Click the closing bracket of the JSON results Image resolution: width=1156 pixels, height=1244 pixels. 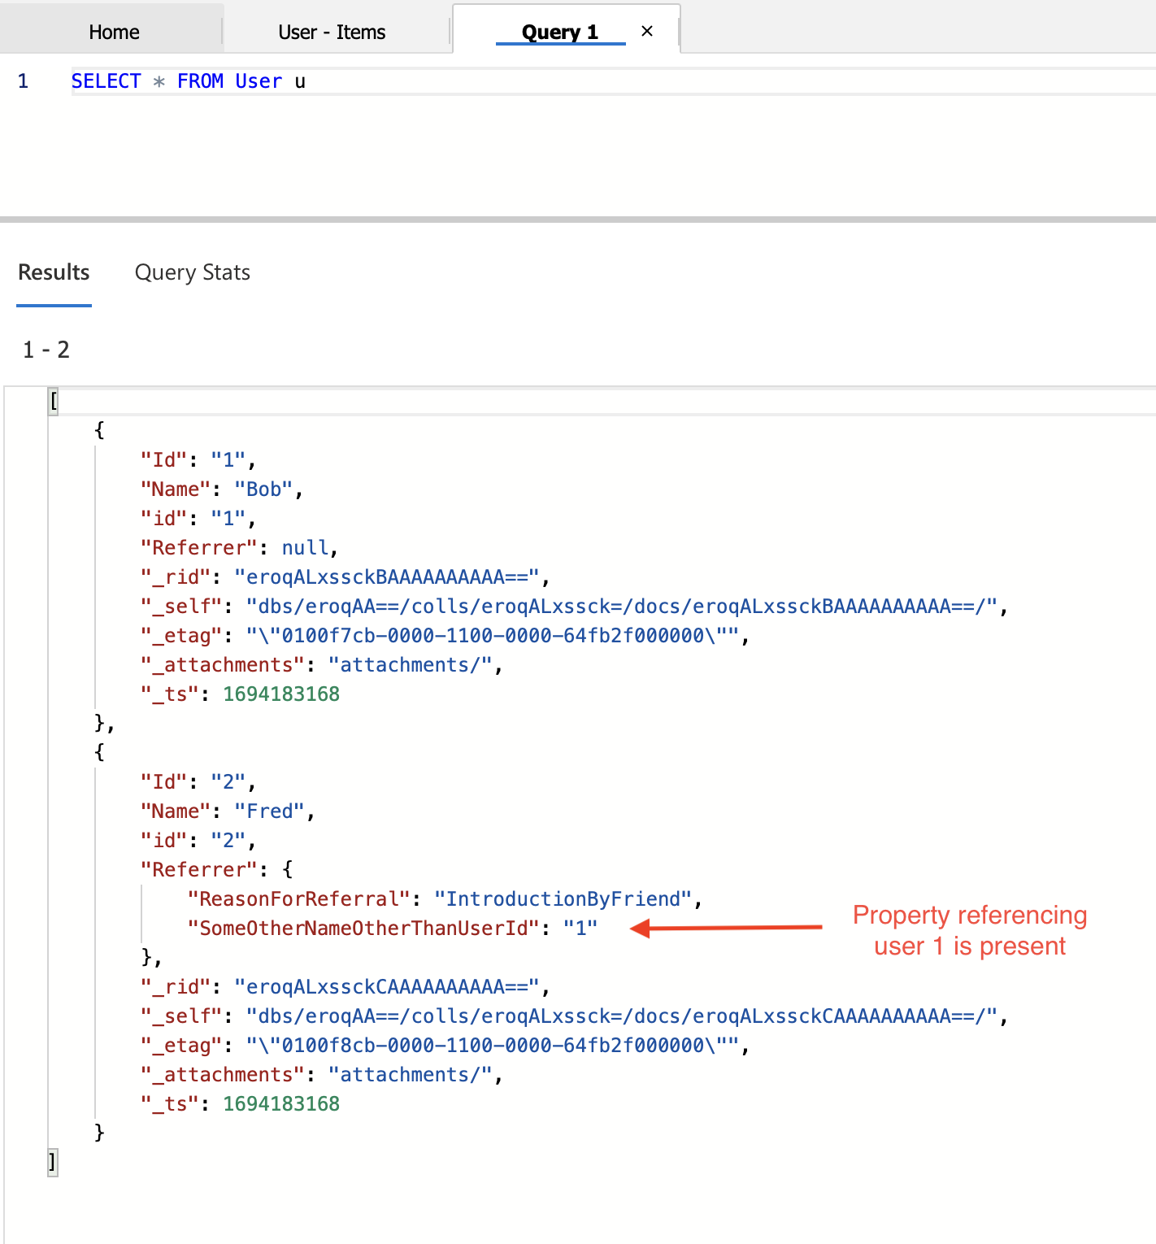pos(51,1162)
